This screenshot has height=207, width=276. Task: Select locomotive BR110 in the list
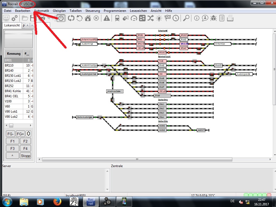[x=19, y=65]
